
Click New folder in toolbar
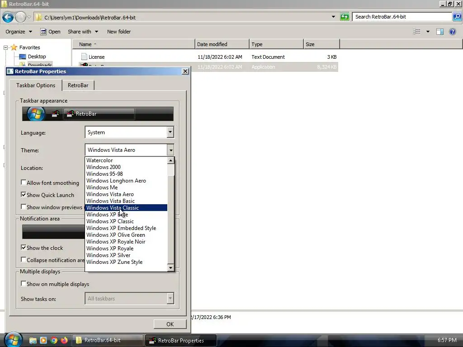tap(119, 32)
